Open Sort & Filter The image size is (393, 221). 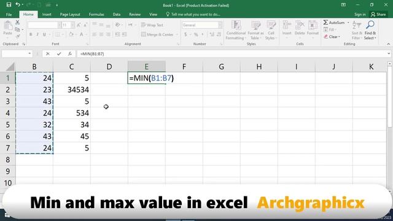357,30
